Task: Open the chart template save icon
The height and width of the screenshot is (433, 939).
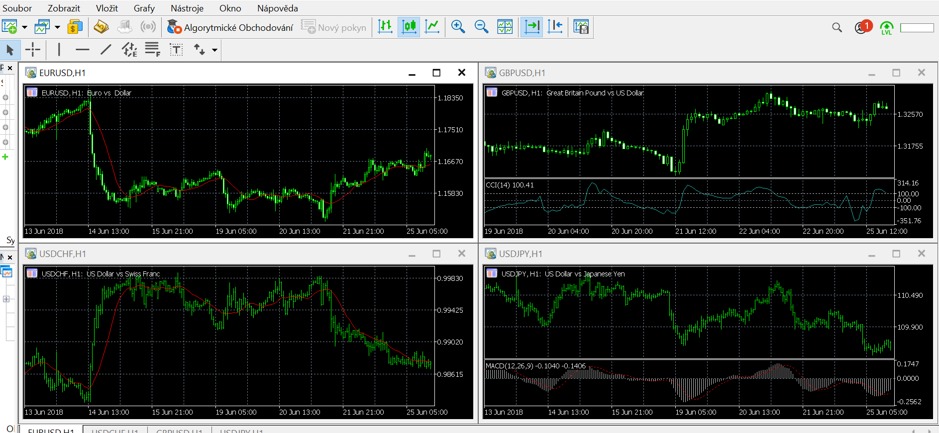Action: click(x=581, y=27)
